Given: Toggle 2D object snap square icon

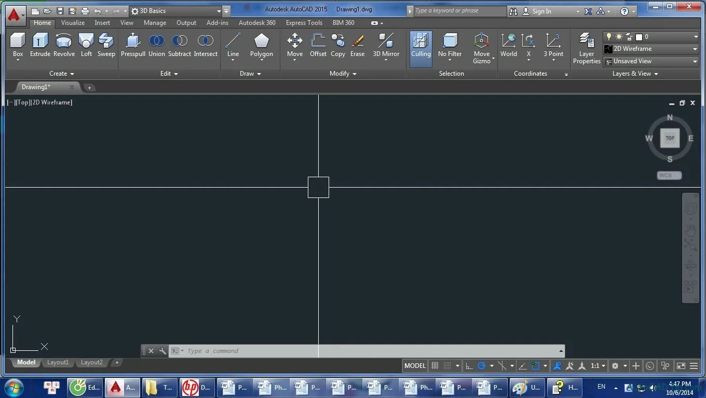Looking at the screenshot, I should [536, 365].
